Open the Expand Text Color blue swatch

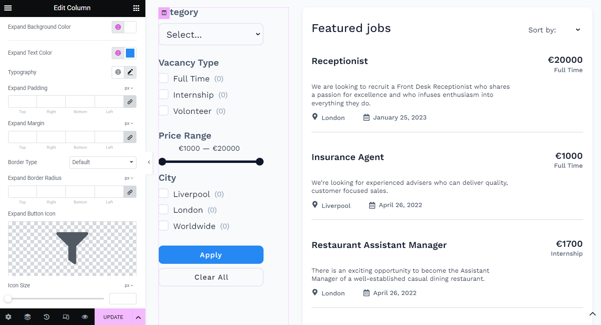pos(130,53)
